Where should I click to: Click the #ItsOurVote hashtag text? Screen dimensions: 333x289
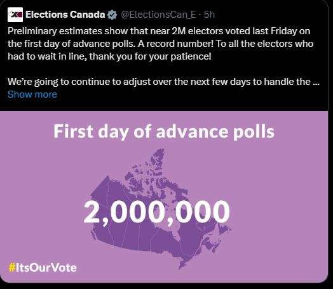[43, 267]
